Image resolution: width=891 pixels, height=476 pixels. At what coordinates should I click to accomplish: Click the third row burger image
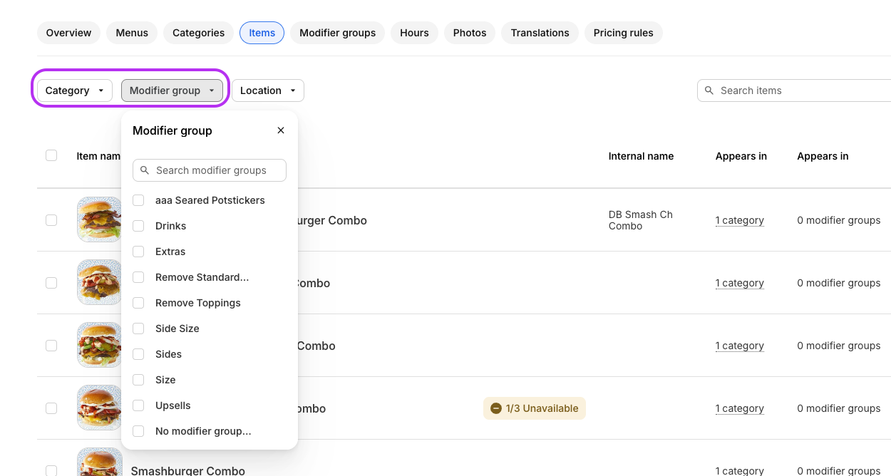99,345
